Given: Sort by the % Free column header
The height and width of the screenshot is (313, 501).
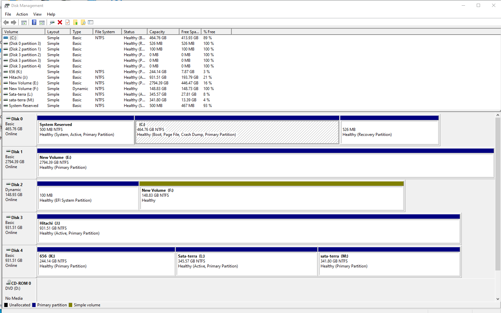Looking at the screenshot, I should click(216, 32).
